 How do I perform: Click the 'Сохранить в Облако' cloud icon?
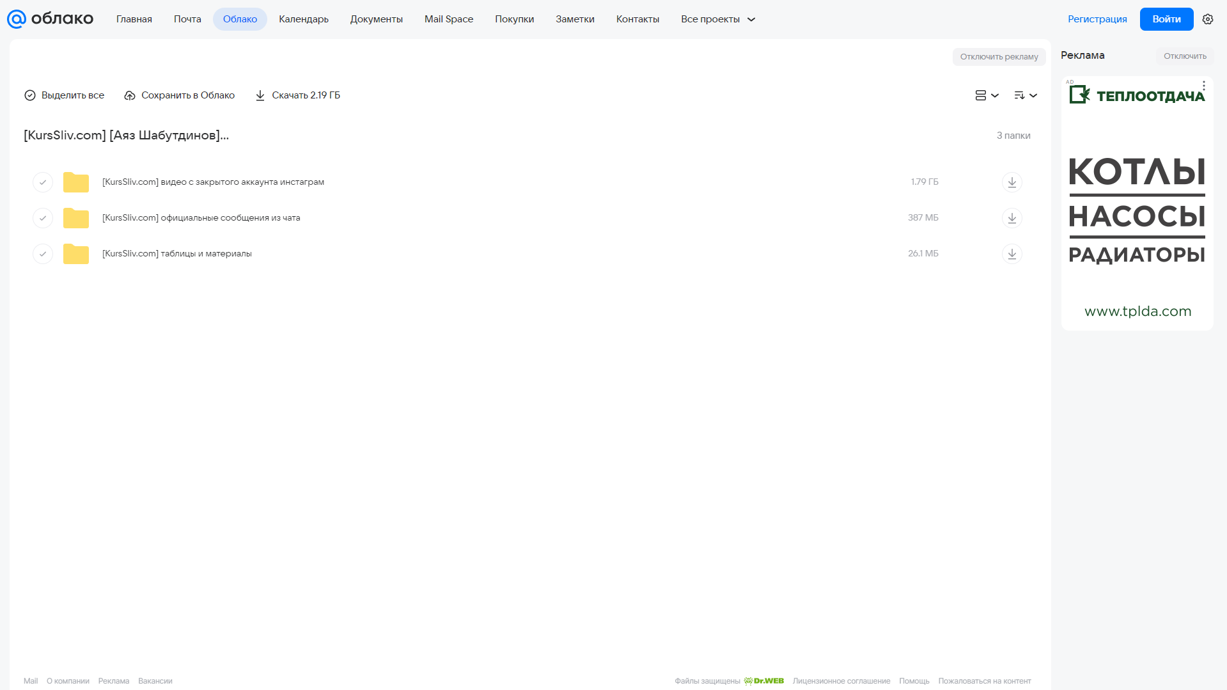tap(130, 95)
